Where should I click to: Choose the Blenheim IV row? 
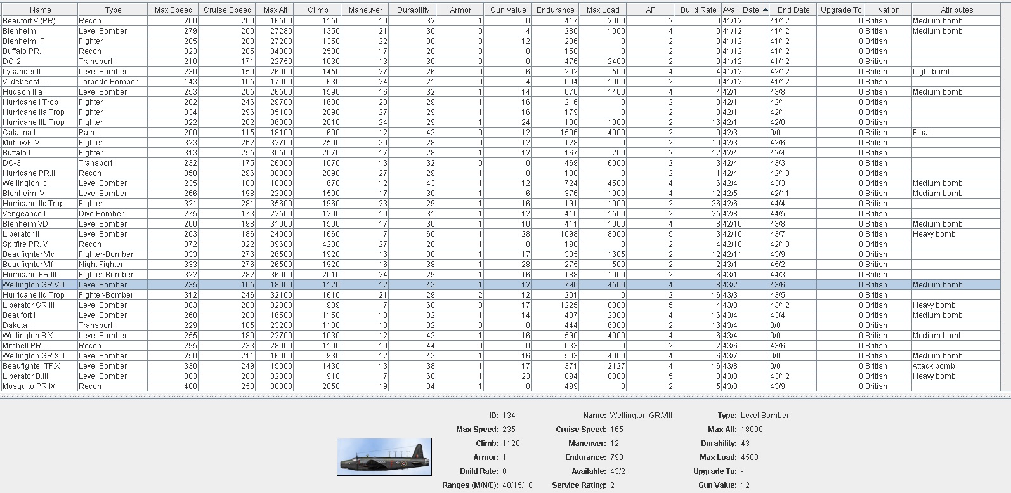[x=501, y=194]
